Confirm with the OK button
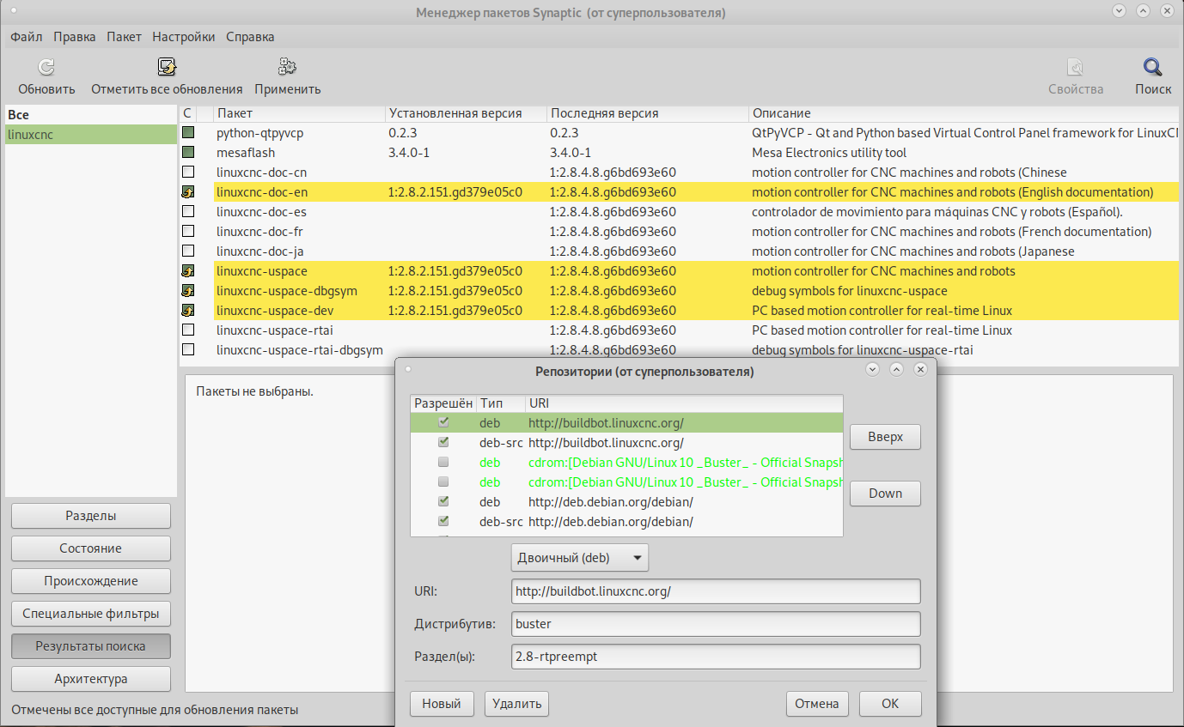 [x=890, y=704]
